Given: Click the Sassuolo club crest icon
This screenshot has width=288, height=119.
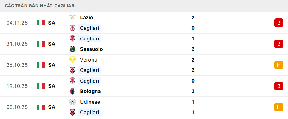Looking at the screenshot, I should 72,49.
